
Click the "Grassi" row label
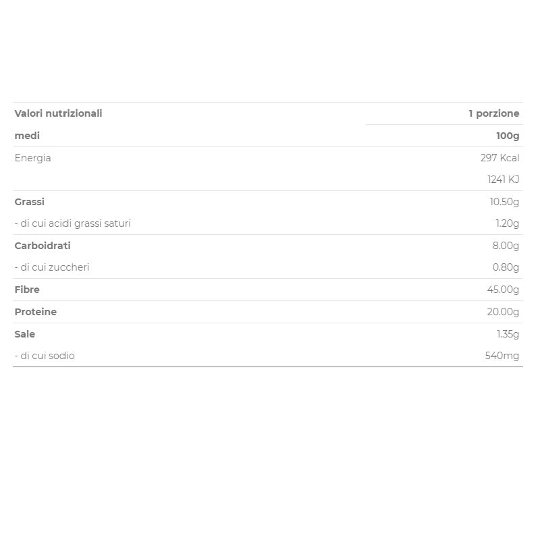[29, 202]
